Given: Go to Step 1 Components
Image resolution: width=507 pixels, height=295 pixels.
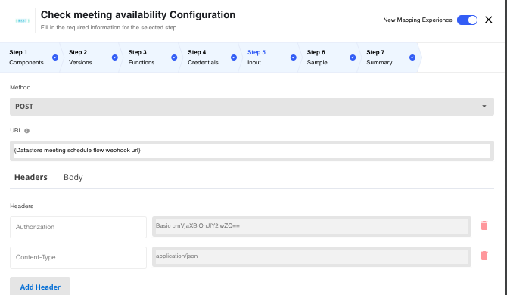Looking at the screenshot, I should (x=30, y=57).
